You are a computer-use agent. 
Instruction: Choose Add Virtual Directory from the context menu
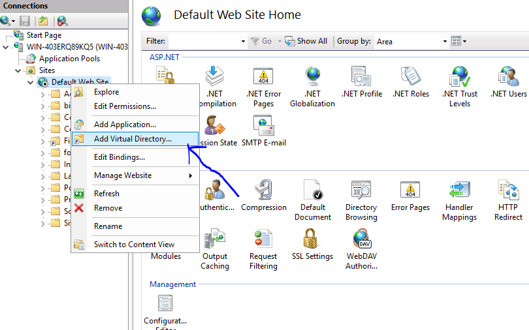135,139
